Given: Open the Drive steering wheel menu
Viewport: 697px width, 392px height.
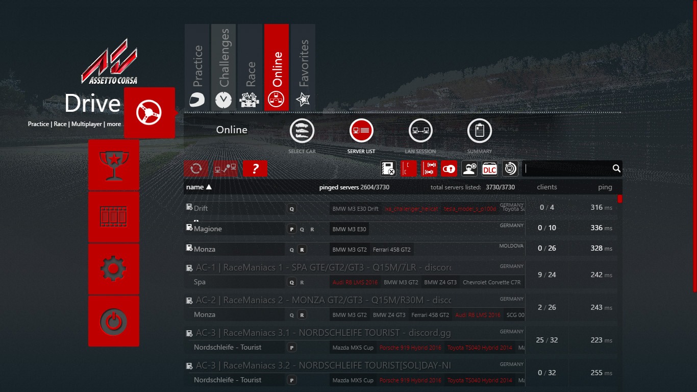Looking at the screenshot, I should (150, 113).
